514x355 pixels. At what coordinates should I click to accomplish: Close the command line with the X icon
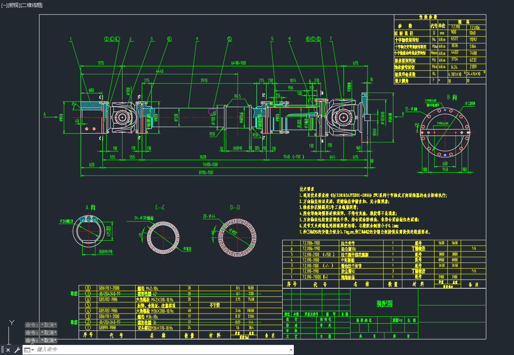click(x=8, y=350)
